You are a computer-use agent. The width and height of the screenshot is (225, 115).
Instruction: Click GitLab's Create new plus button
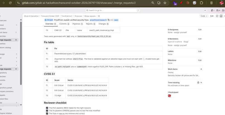205,10
